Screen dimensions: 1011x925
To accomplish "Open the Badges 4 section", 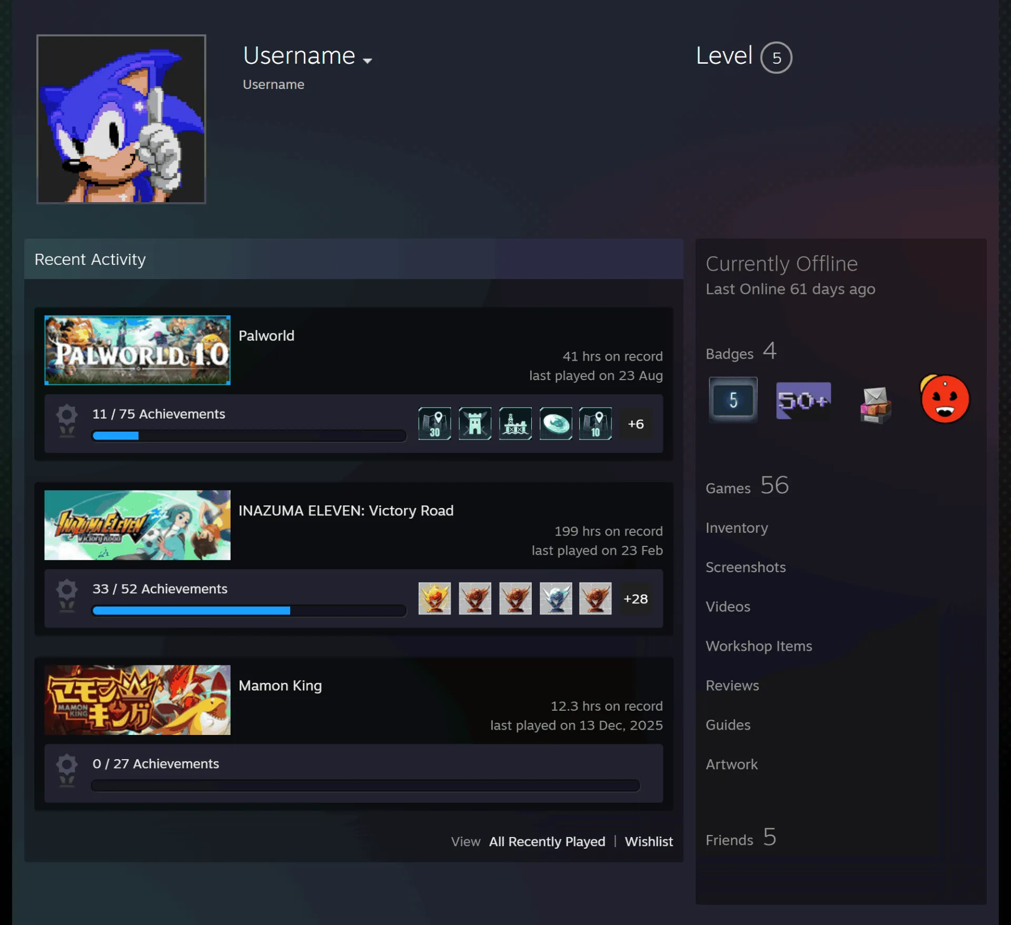I will click(x=741, y=352).
